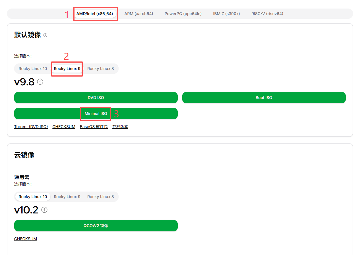Select Rocky Linux 10 under 通用云
The image size is (360, 255).
tap(33, 197)
